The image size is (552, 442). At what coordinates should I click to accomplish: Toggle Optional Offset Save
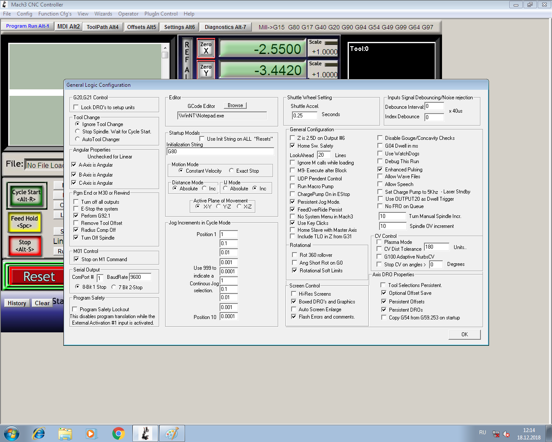383,293
